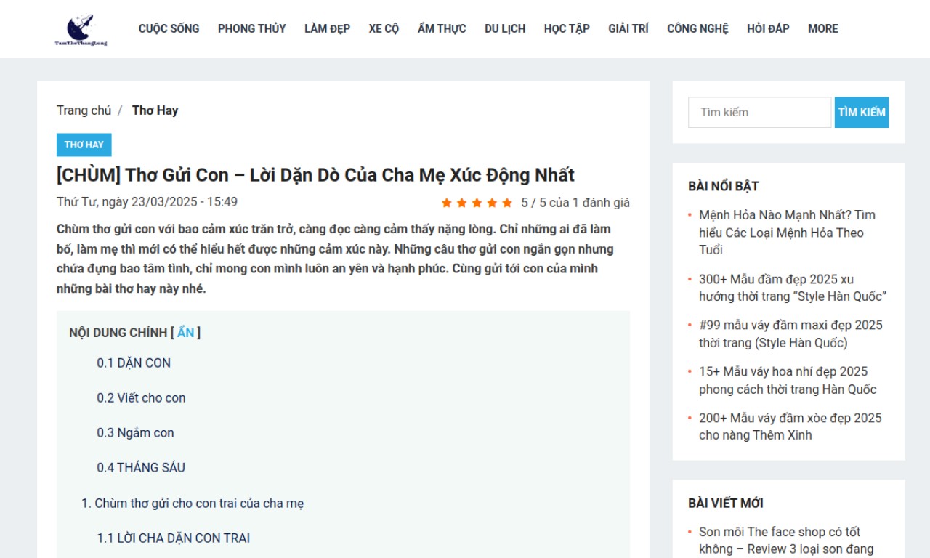This screenshot has height=558, width=930.
Task: Click the 5 / 5 của 1 đánh giá text
Action: click(x=575, y=203)
